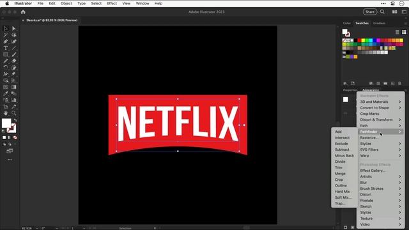Screen dimensions: 409x230
Task: Pick the cyan swatch in Swatches panel
Action: [x=371, y=40]
